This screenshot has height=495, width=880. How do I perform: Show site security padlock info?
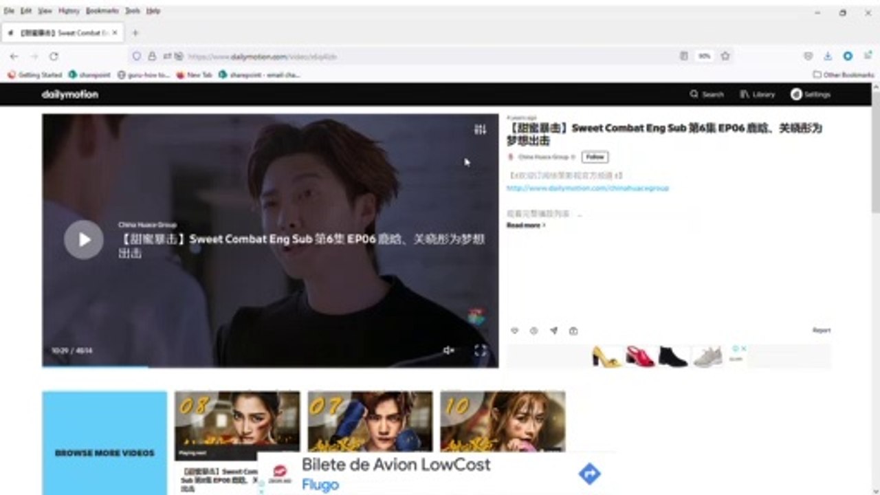pos(152,56)
